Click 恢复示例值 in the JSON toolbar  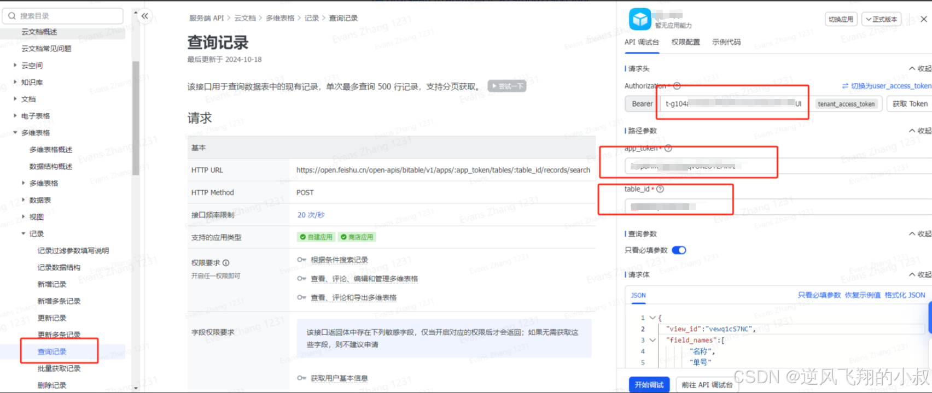[x=863, y=295]
